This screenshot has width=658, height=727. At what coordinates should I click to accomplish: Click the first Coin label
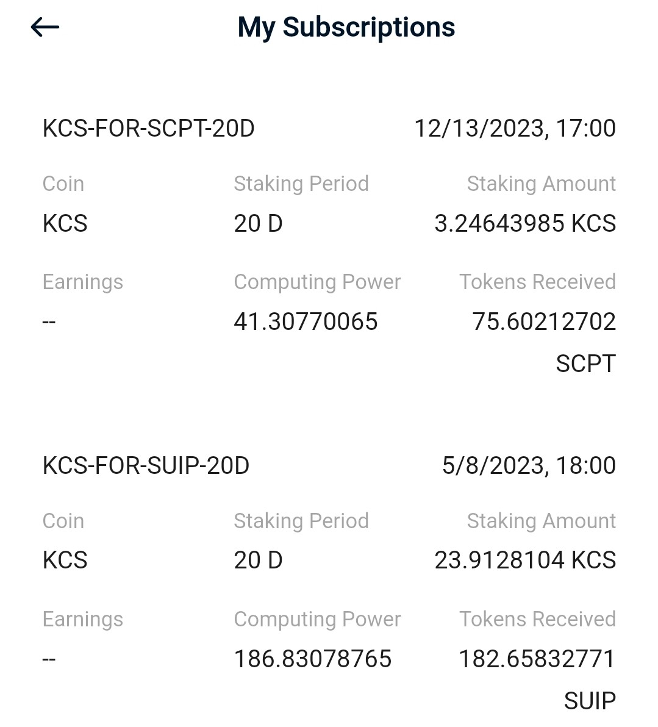pyautogui.click(x=63, y=184)
